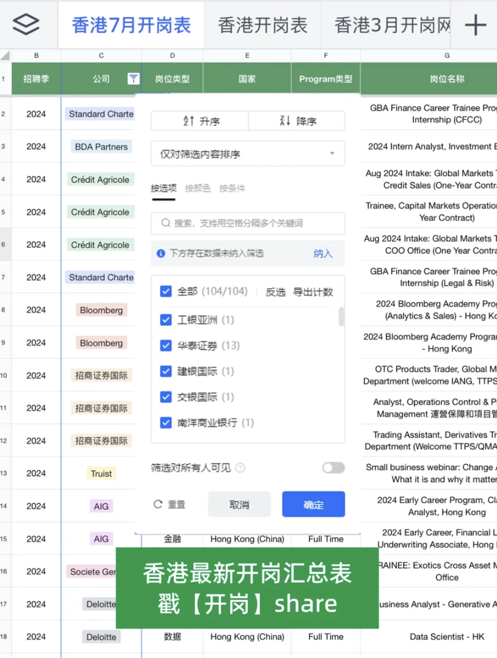Select 按选项 filter tab

pos(163,188)
